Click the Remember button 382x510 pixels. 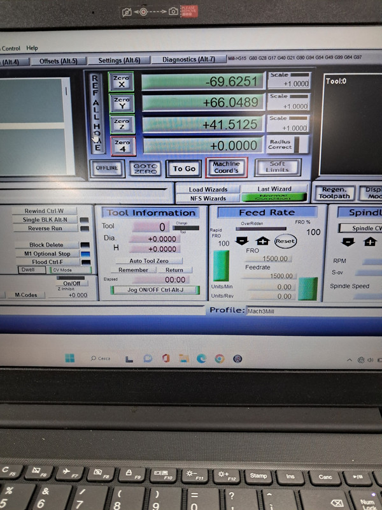[133, 270]
